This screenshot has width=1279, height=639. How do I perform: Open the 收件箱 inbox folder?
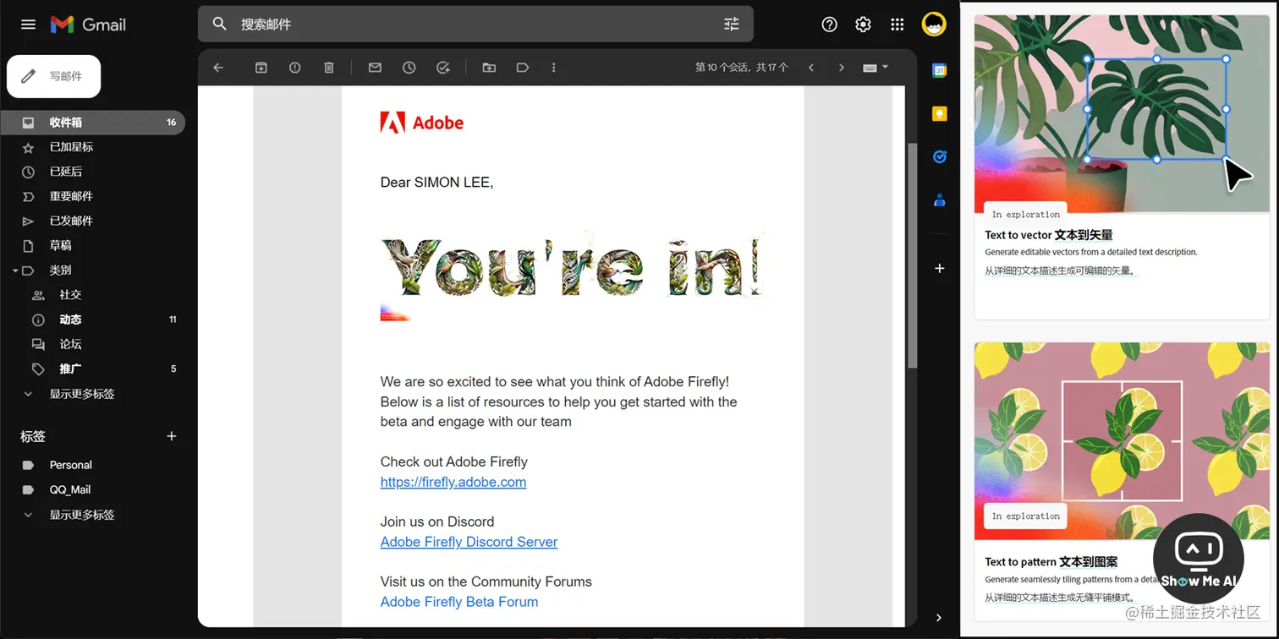[x=92, y=123]
